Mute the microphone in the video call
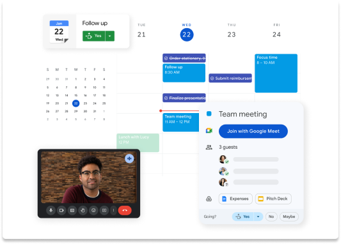The image size is (341, 244). [51, 210]
